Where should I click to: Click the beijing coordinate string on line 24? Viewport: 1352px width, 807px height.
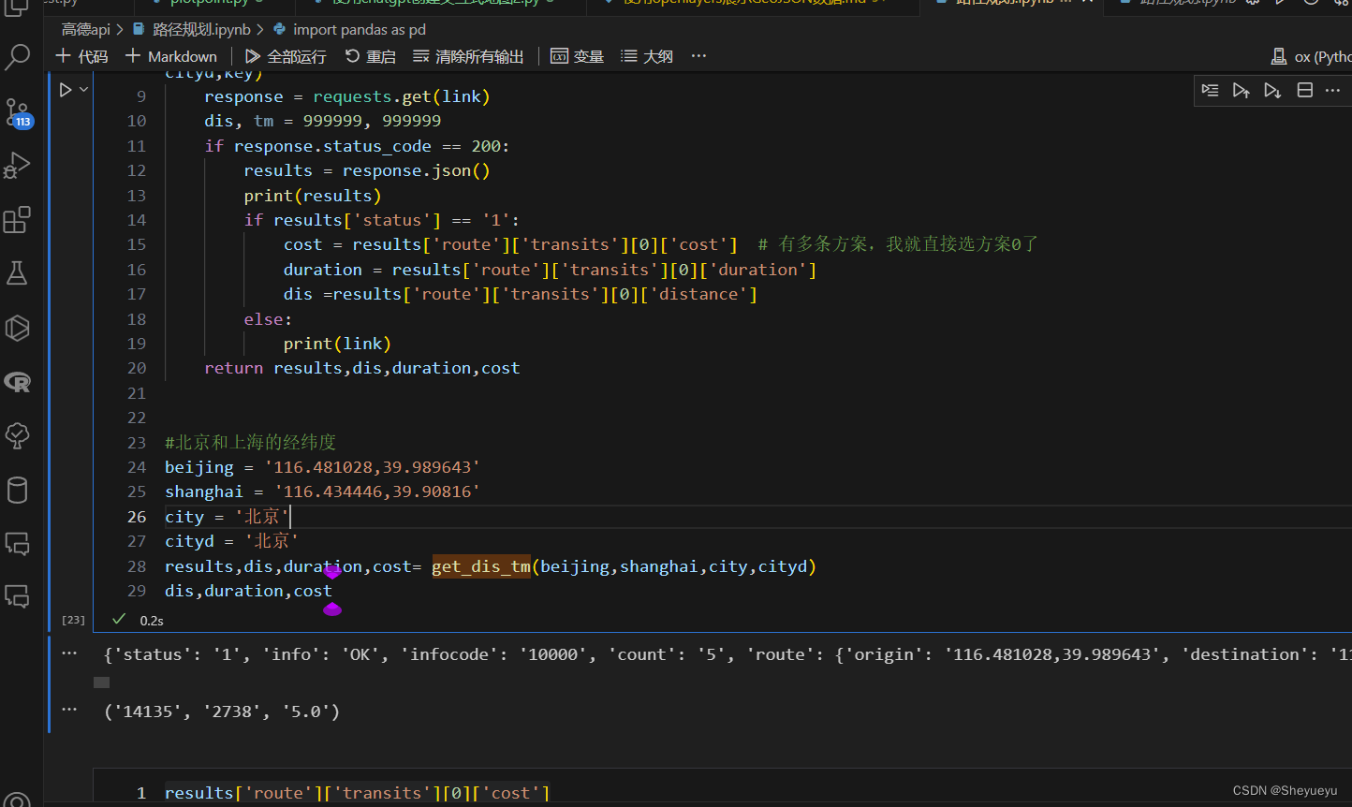(x=373, y=467)
